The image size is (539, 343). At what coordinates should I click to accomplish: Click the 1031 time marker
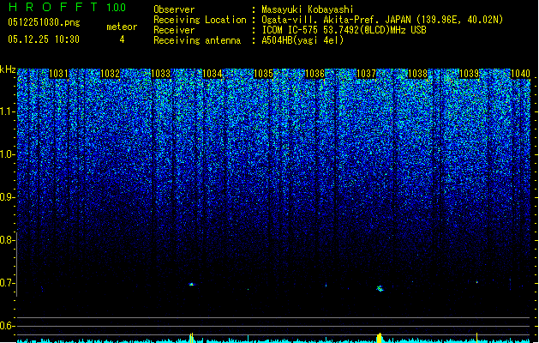point(58,74)
